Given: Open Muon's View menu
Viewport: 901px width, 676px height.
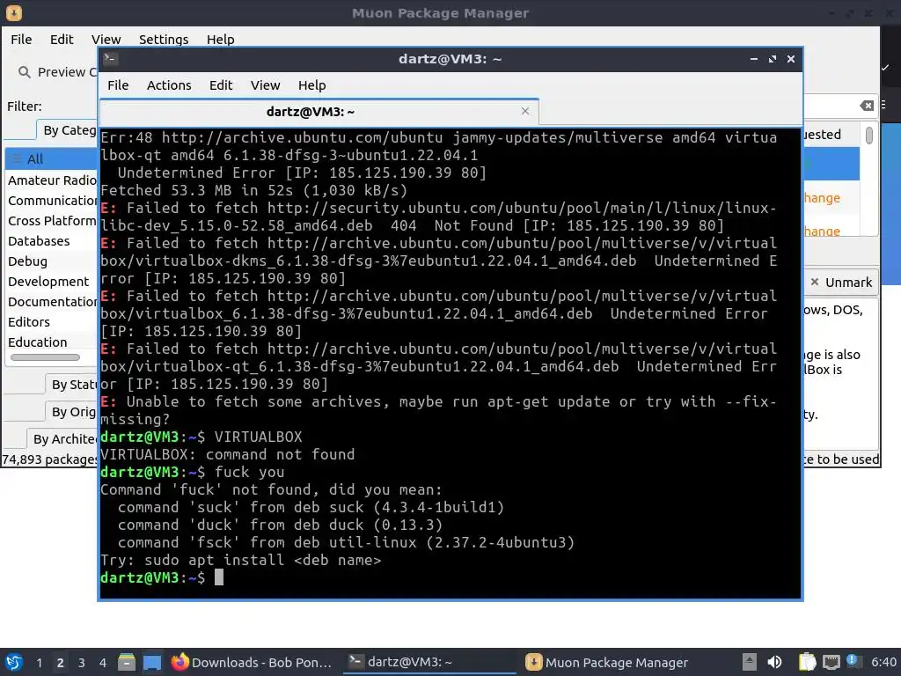Looking at the screenshot, I should coord(106,39).
